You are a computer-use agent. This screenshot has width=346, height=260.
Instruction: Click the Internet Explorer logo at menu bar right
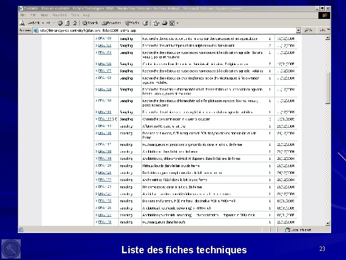click(324, 15)
